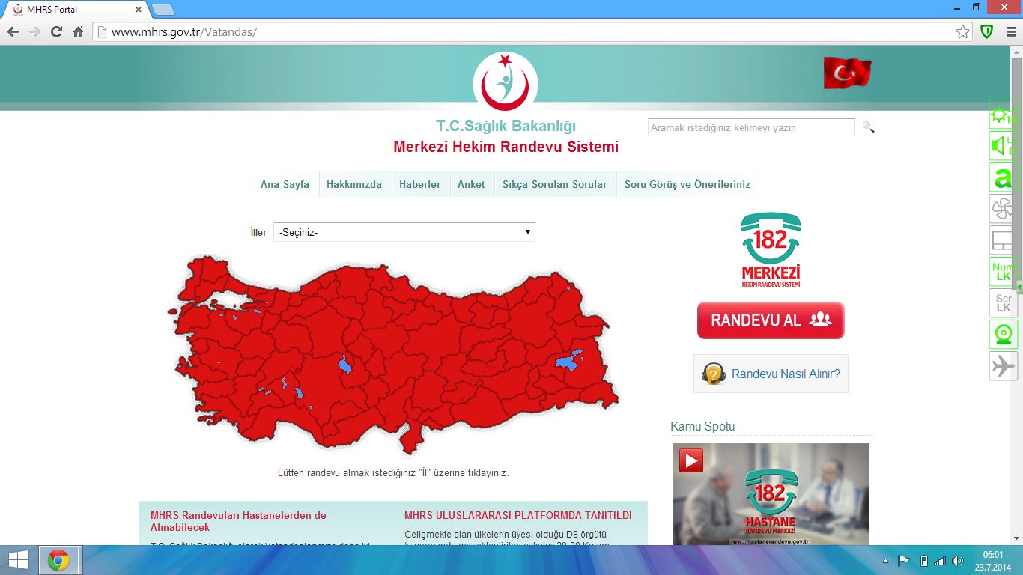Click the Chrome taskbar icon

pos(58,560)
